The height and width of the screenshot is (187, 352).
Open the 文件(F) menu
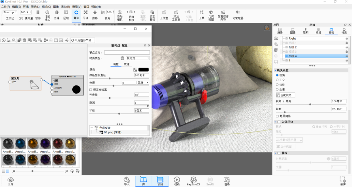pos(6,7)
